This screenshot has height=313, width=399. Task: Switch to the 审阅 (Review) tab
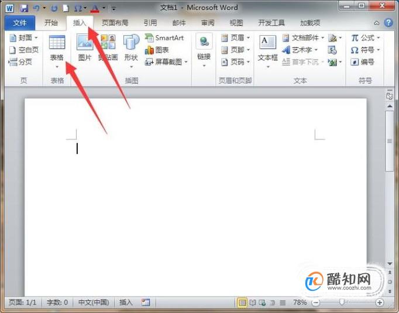[208, 23]
